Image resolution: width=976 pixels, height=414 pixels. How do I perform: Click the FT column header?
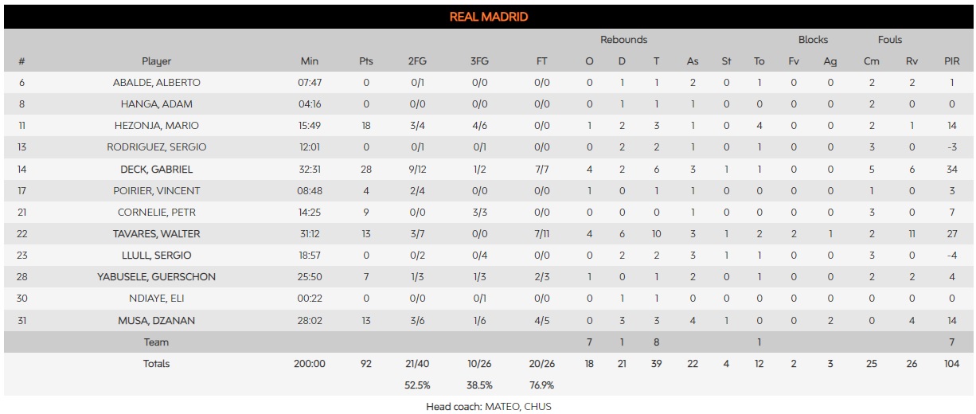tap(542, 61)
